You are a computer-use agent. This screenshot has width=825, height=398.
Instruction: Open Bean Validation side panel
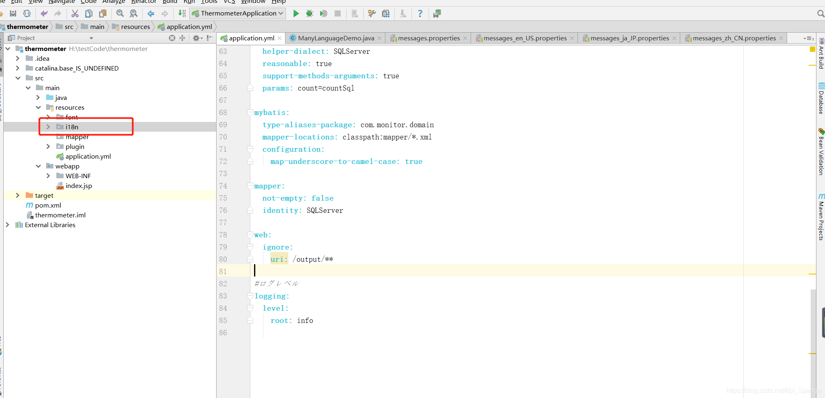coord(821,152)
